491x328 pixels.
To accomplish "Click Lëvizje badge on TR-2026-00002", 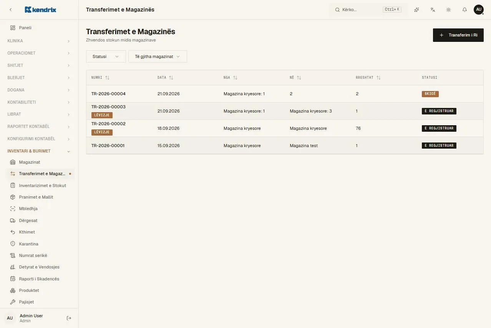I will click(102, 132).
